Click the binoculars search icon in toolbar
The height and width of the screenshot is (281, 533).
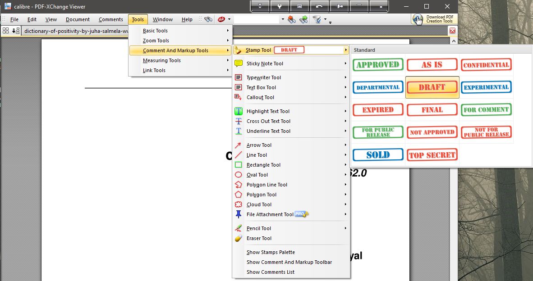(x=208, y=19)
